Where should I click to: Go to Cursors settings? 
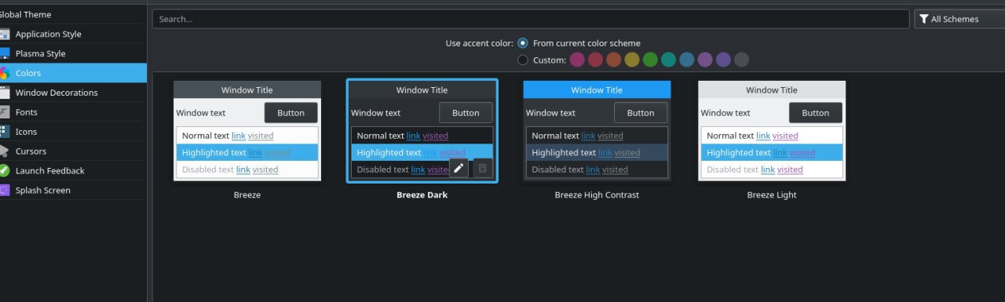(72, 151)
